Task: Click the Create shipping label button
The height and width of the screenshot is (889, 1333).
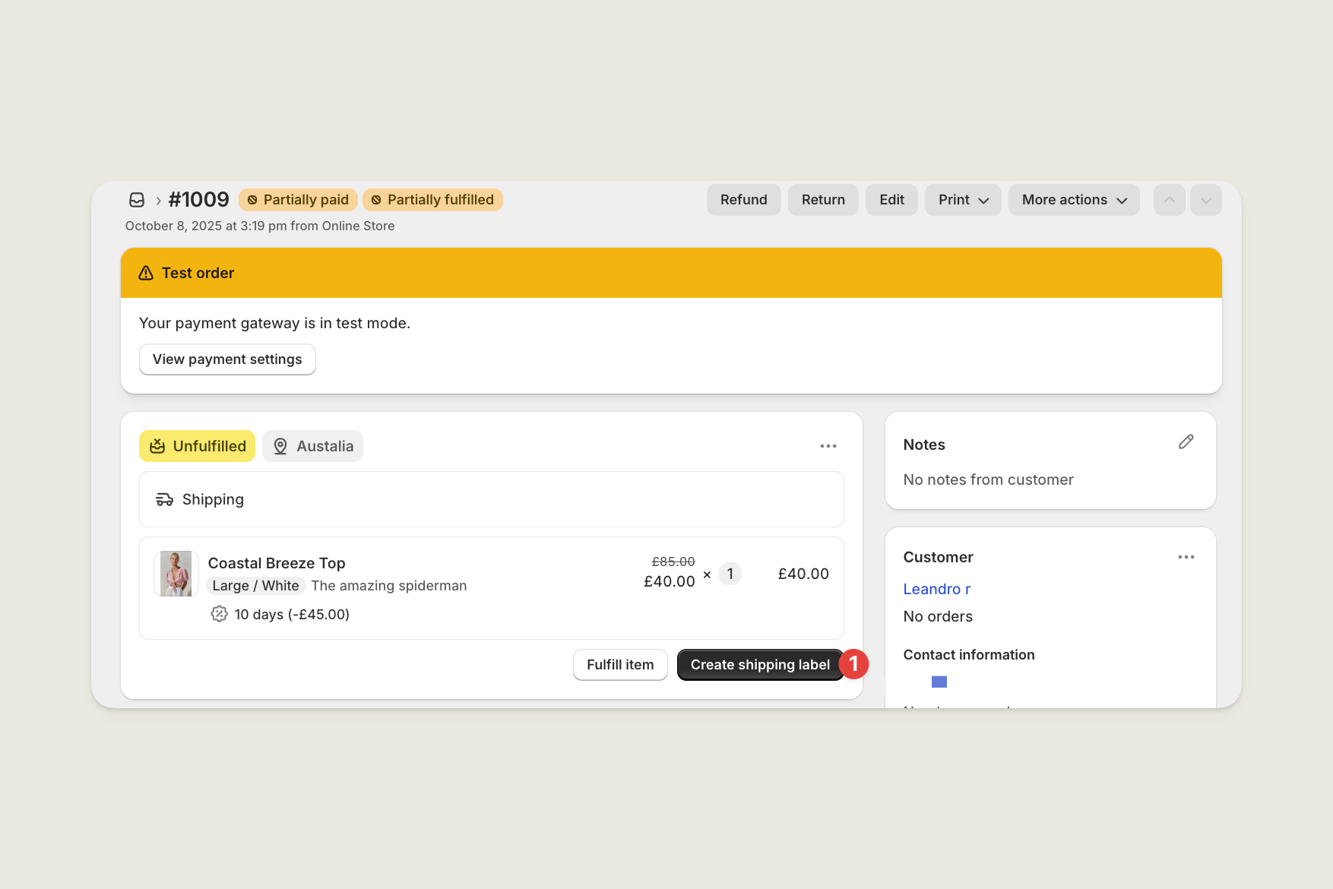Action: tap(759, 664)
